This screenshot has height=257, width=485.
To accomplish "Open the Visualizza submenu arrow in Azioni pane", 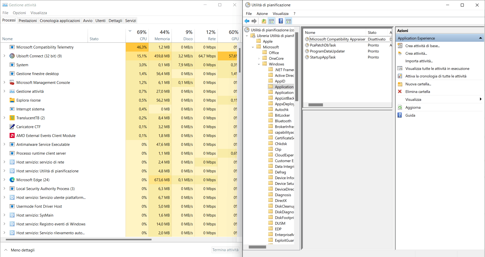I will pos(480,99).
